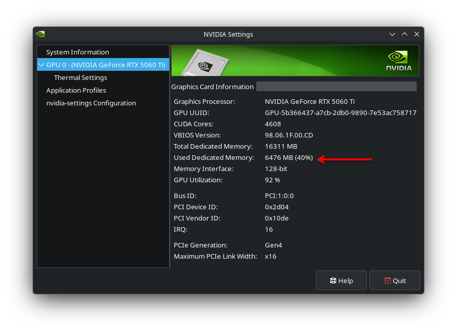Click the NVIDIA logo in the green banner
Image resolution: width=457 pixels, height=333 pixels.
click(x=399, y=61)
